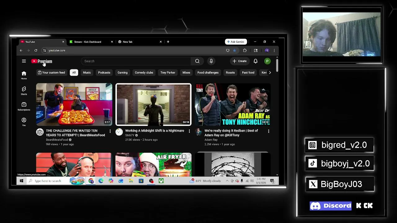Filter feed by Comedy clubs chip
This screenshot has width=397, height=223.
coord(144,72)
